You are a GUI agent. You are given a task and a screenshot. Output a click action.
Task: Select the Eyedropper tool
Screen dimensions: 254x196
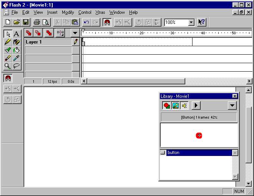tap(16, 58)
